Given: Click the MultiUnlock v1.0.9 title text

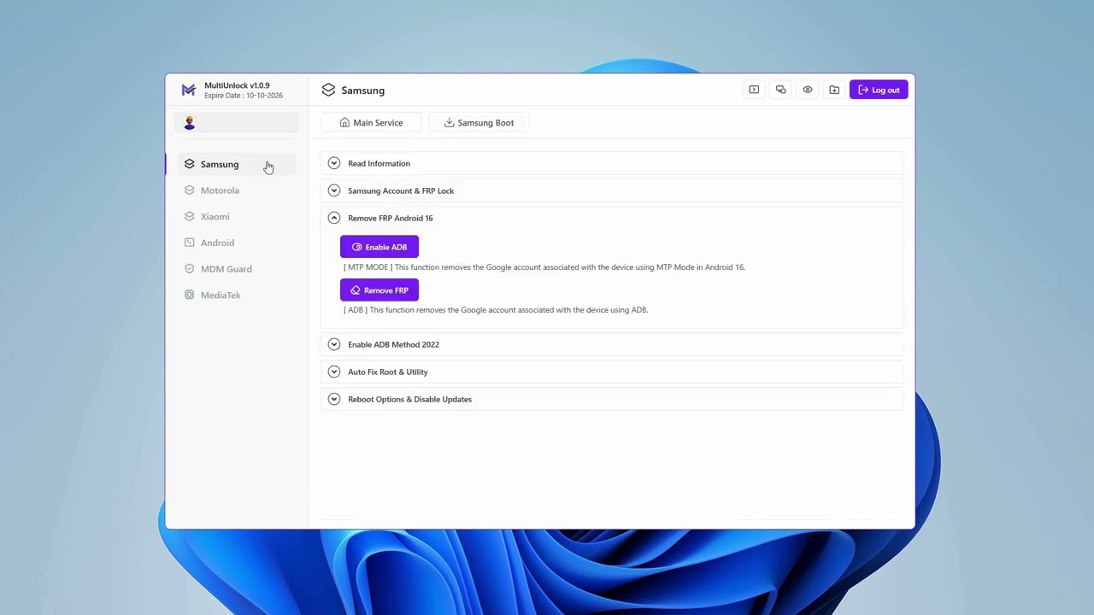Looking at the screenshot, I should click(237, 85).
